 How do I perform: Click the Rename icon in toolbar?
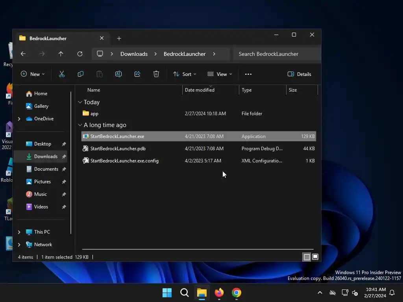click(118, 74)
